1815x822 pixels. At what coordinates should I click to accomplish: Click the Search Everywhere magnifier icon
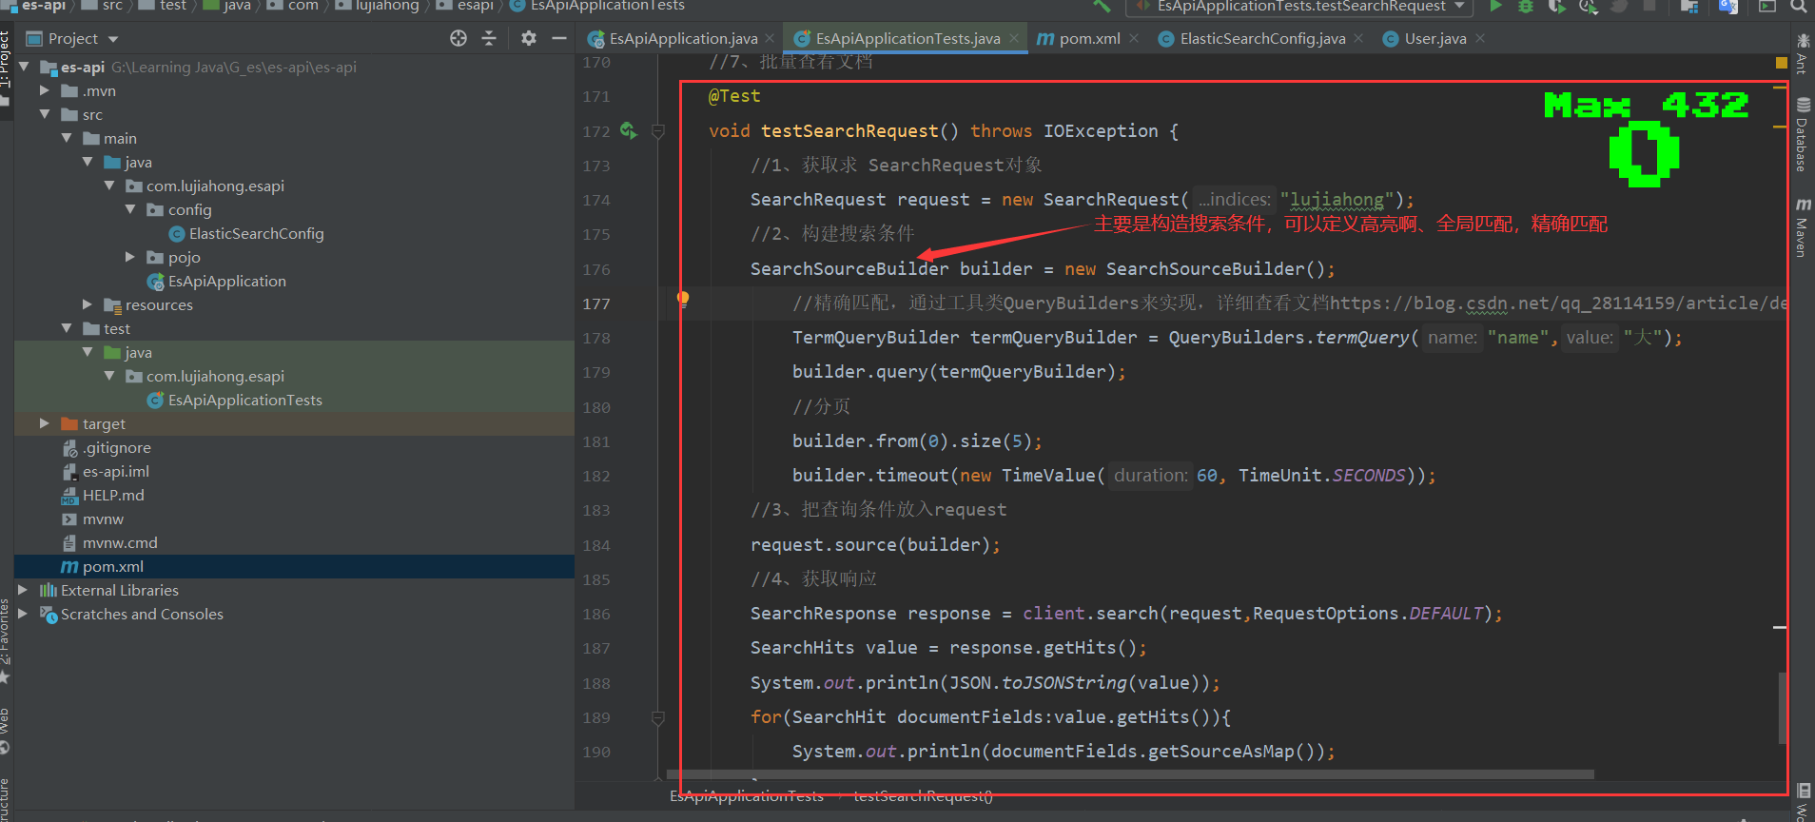pyautogui.click(x=1798, y=6)
